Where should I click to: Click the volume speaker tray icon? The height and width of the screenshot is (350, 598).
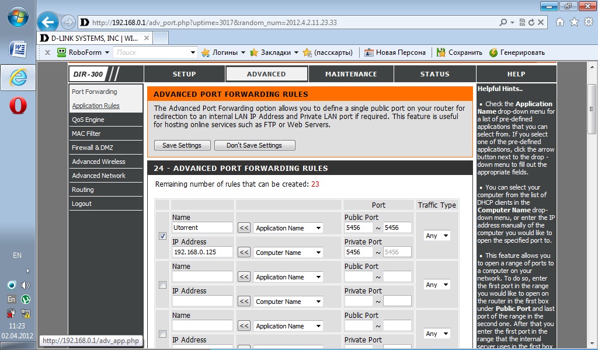click(26, 285)
